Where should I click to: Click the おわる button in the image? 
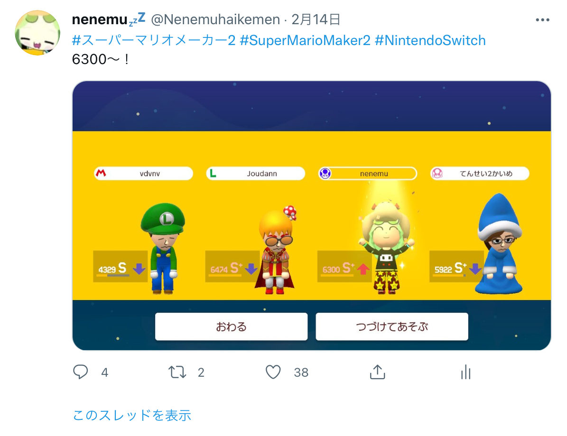(232, 326)
